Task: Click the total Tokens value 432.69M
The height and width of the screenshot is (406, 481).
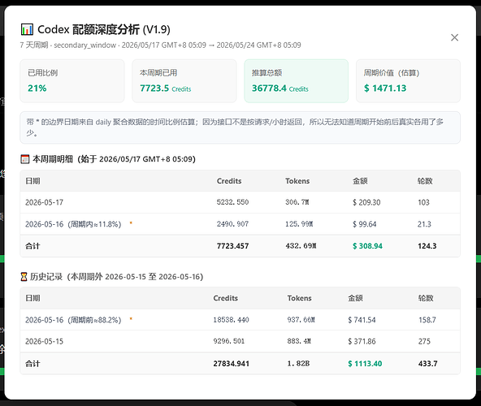Action: [x=301, y=246]
